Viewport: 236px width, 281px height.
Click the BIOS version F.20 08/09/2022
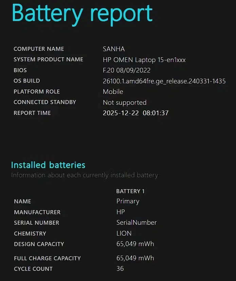[127, 71]
